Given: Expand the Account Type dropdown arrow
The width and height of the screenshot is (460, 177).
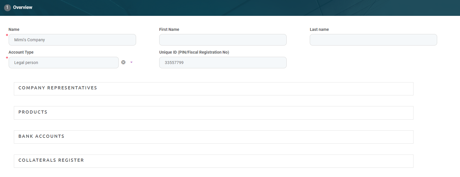Looking at the screenshot, I should (x=131, y=62).
